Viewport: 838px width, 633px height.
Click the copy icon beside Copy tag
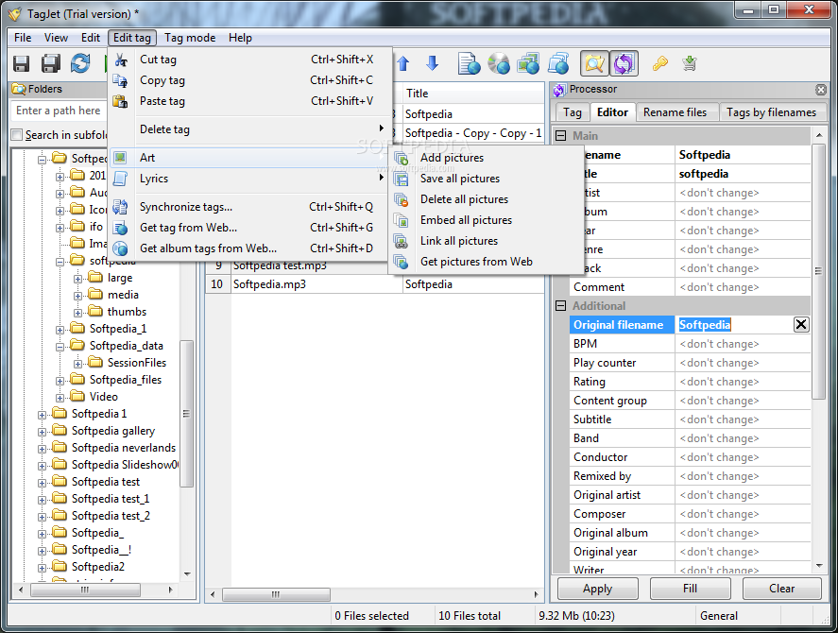tap(121, 80)
